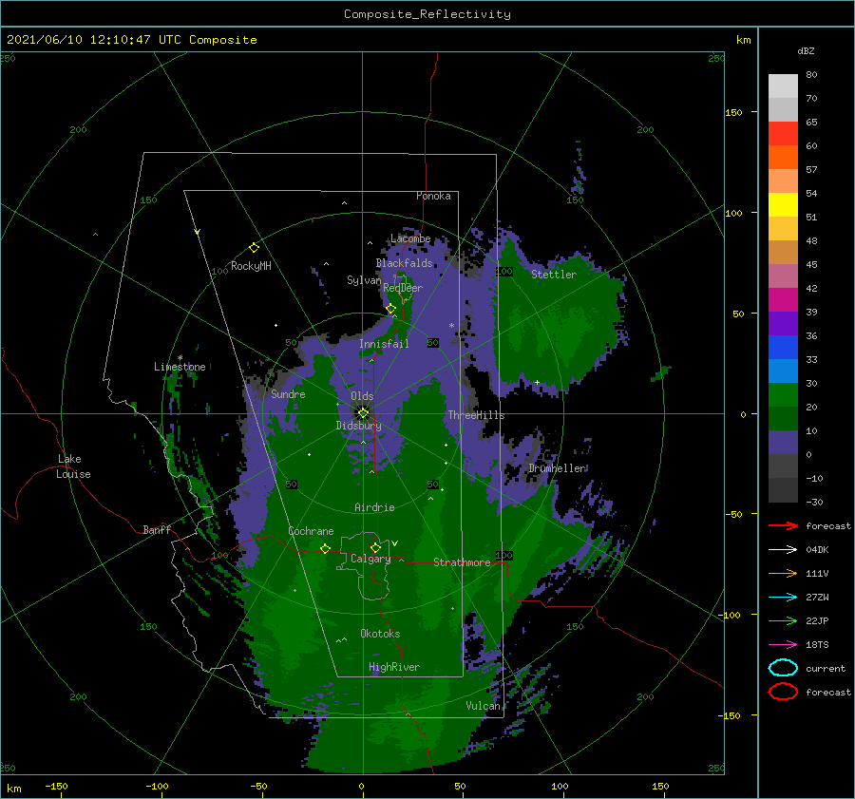Click the cyan 27ZW arrow icon
This screenshot has height=799, width=855.
783,598
